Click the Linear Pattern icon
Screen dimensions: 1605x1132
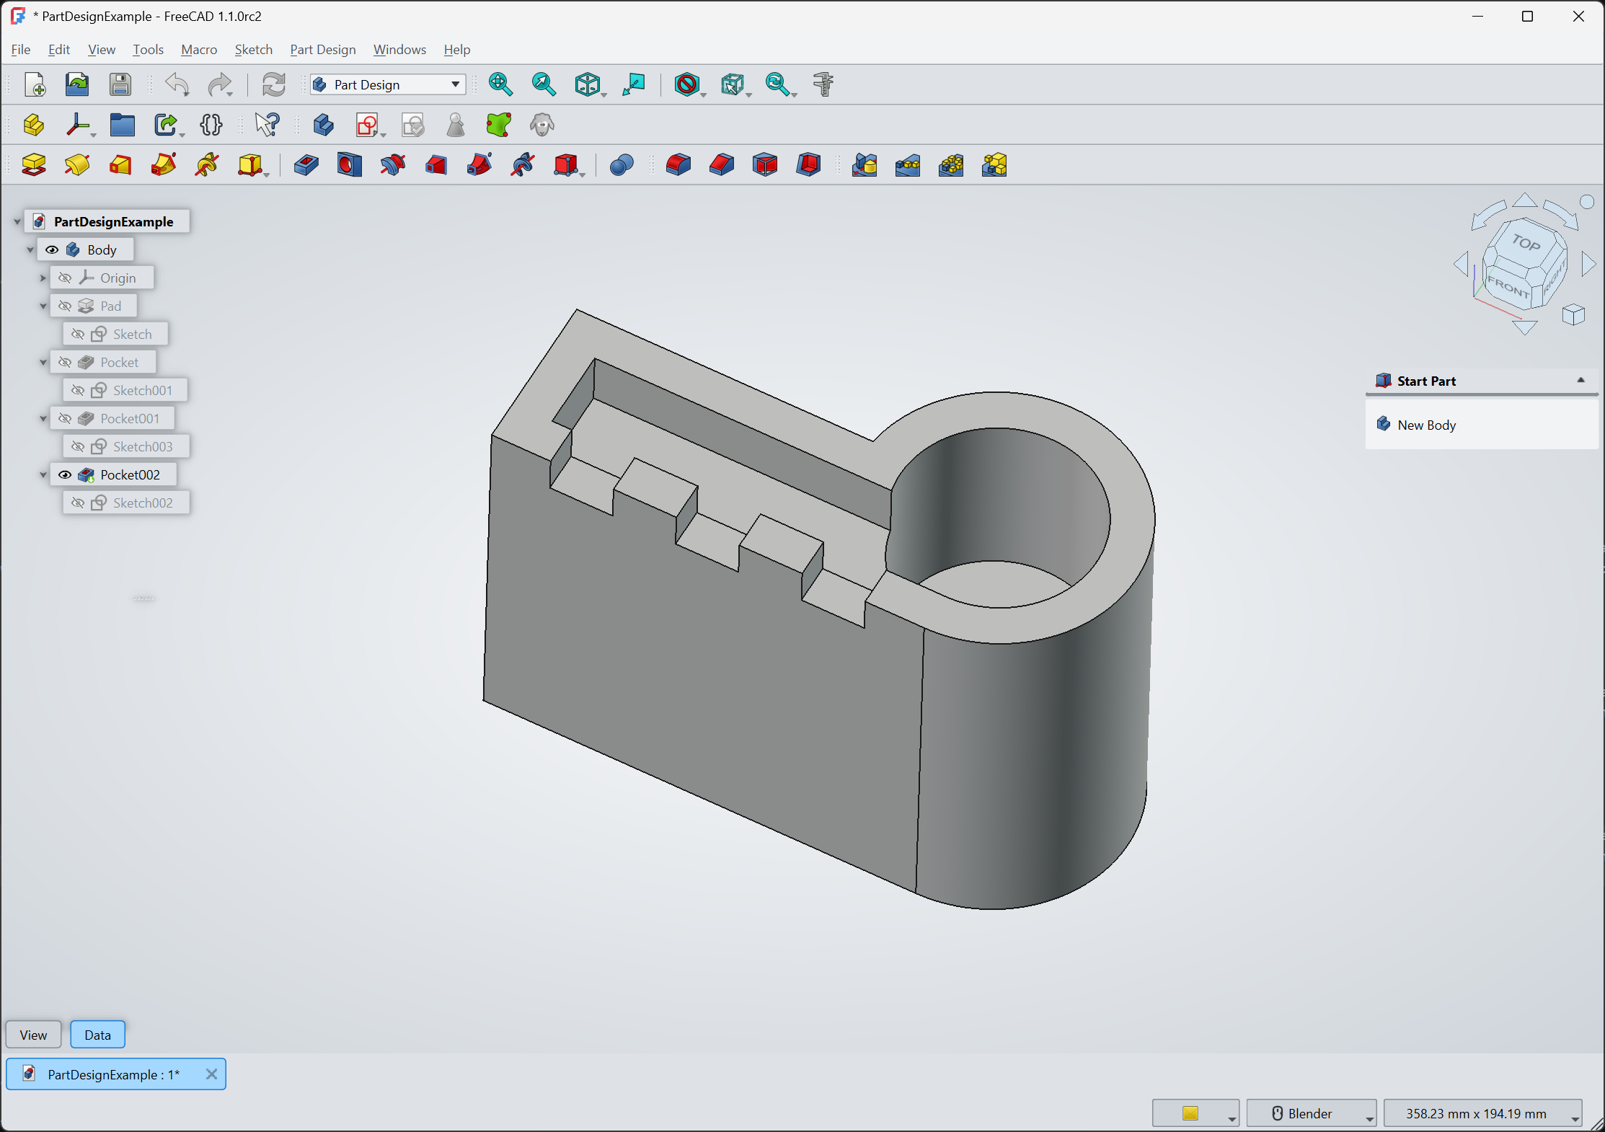pos(907,165)
